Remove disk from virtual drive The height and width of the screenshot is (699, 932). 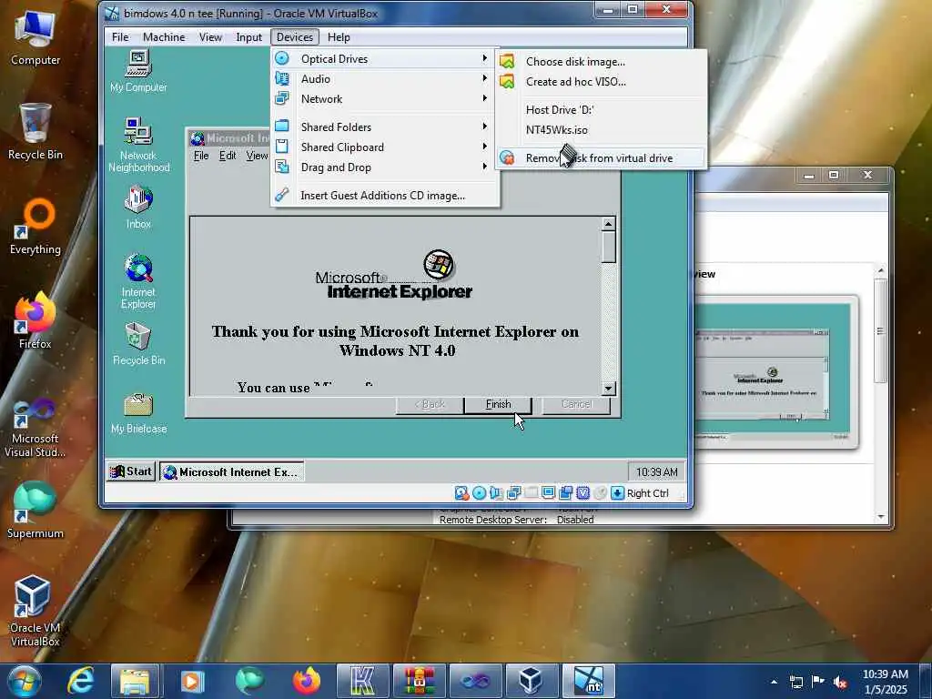601,157
